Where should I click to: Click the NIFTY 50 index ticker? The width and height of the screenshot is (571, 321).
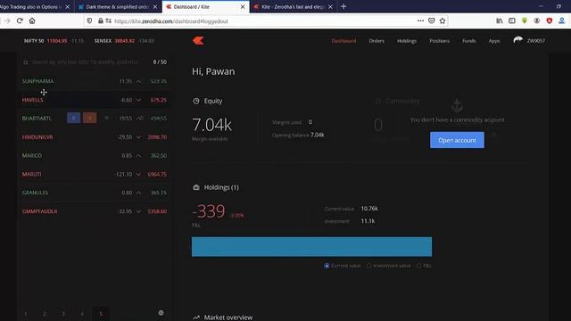(x=54, y=41)
